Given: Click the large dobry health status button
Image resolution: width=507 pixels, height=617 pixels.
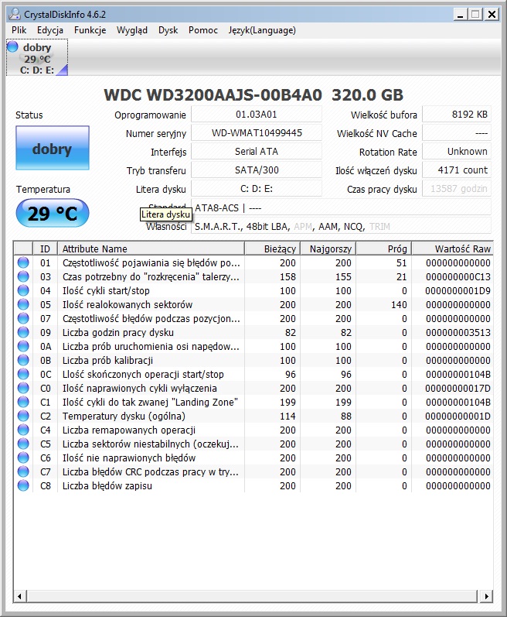Looking at the screenshot, I should click(x=53, y=149).
